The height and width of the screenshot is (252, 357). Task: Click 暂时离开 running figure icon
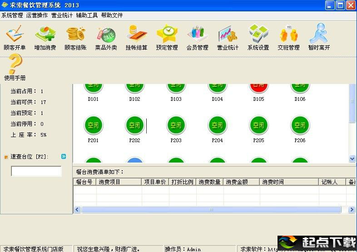(319, 38)
